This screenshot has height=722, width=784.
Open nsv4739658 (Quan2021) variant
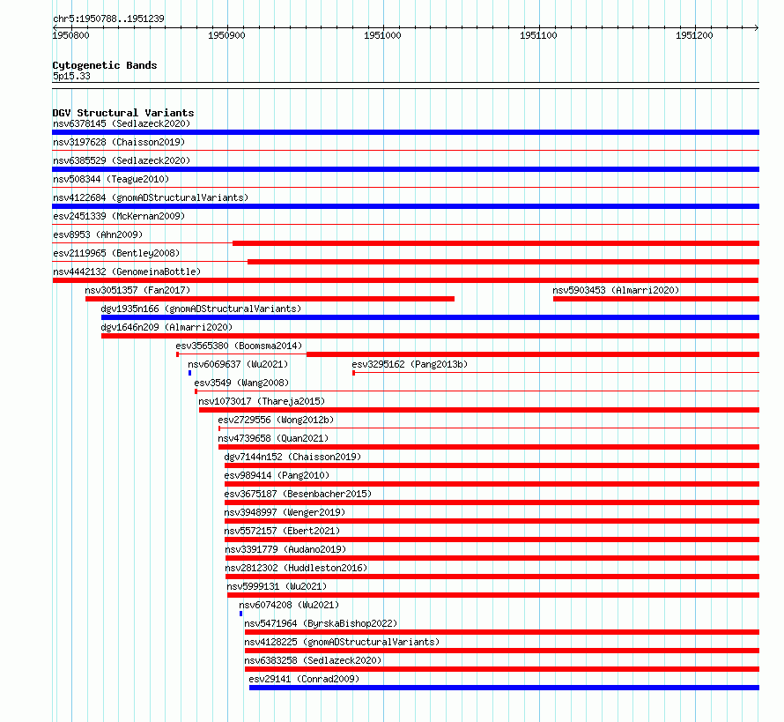click(273, 438)
